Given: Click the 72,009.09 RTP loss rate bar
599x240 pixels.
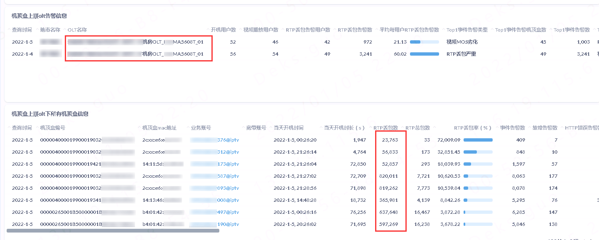Looking at the screenshot, I should point(478,140).
